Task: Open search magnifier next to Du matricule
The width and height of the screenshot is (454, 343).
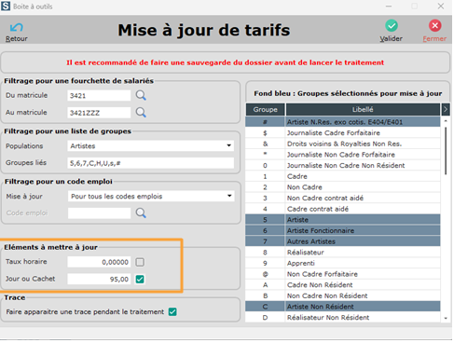Action: 141,95
